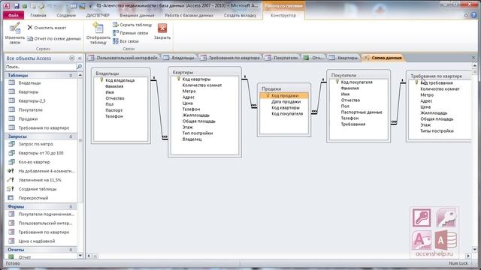Collapse the Формы group
Screen dimensions: 481x270
71,207
